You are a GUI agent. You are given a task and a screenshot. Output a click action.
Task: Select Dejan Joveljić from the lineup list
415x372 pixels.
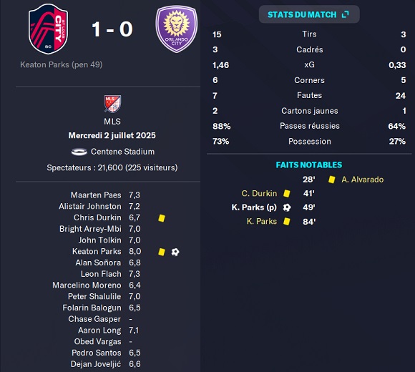(x=96, y=364)
